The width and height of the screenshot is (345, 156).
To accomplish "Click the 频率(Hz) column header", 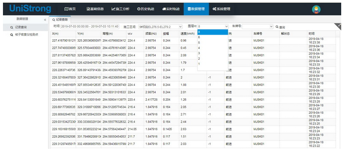I will pos(153,34).
